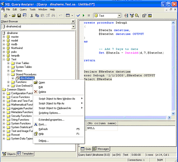Open the Window menu

coord(43,10)
